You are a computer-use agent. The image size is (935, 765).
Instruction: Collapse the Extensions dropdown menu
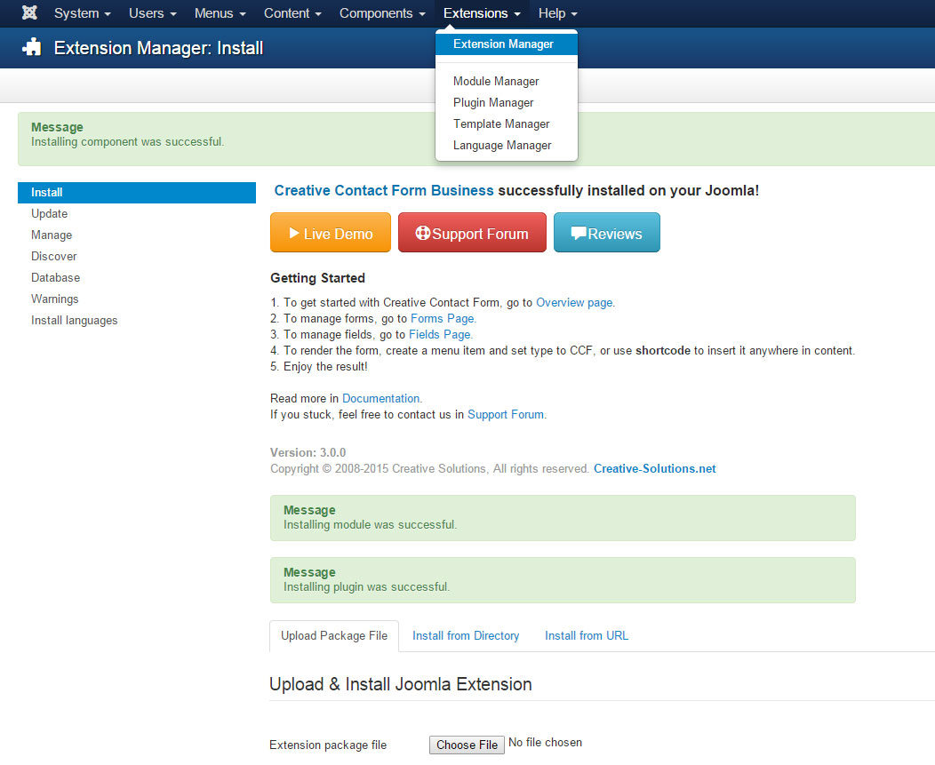[482, 13]
